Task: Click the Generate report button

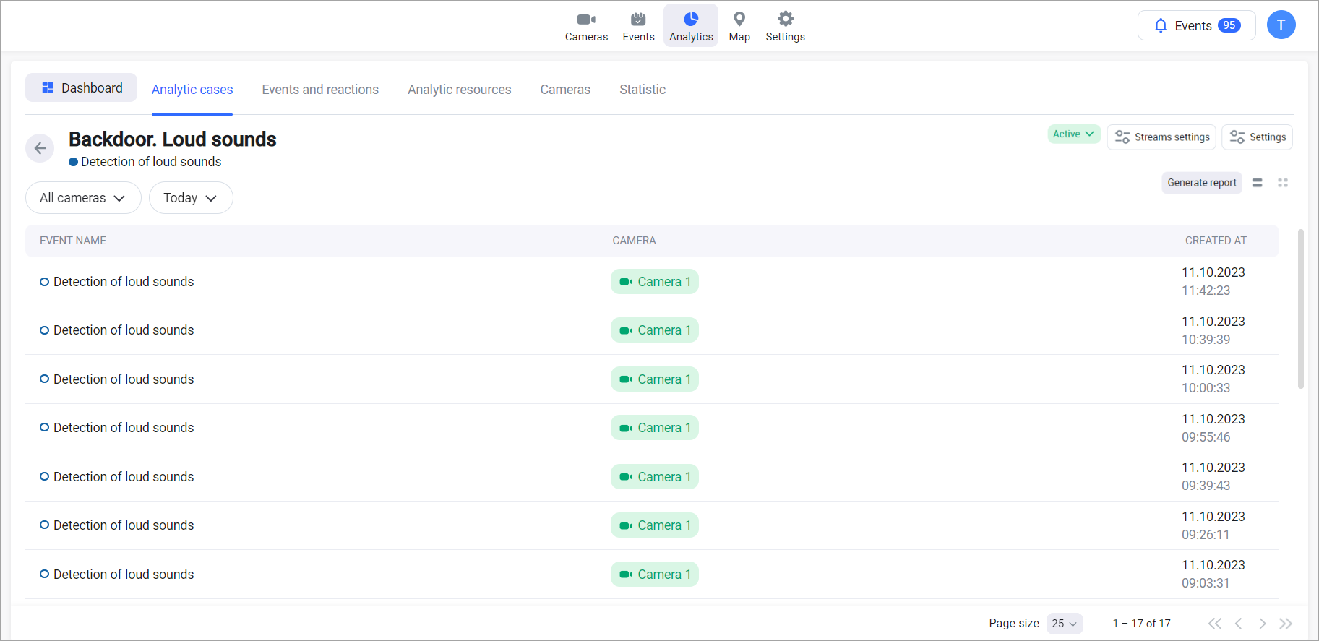Action: tap(1201, 183)
